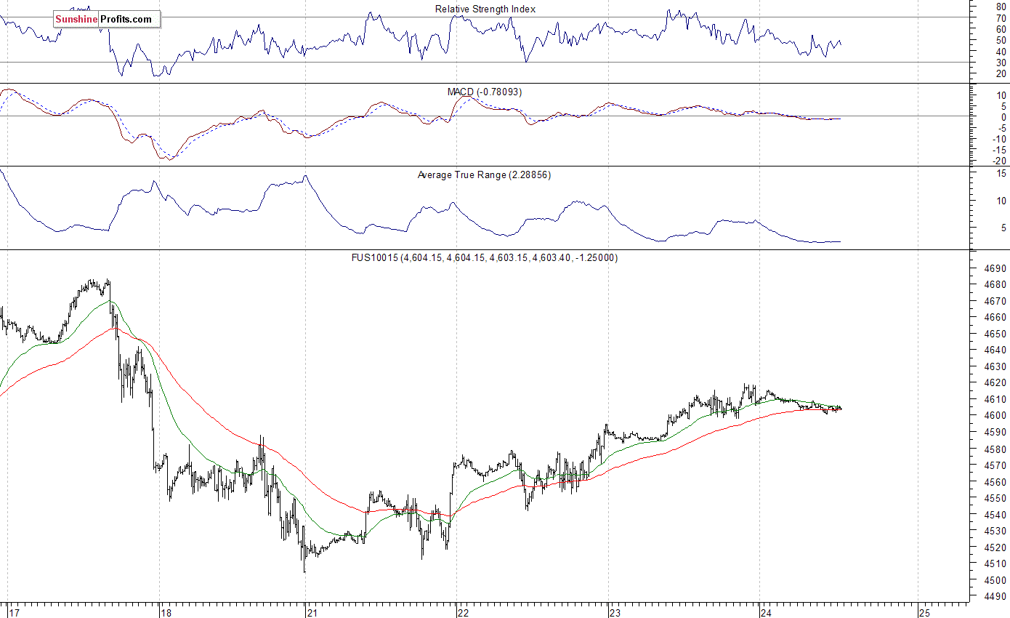
Task: Click the MACD (-0.78093) label
Action: pos(484,92)
